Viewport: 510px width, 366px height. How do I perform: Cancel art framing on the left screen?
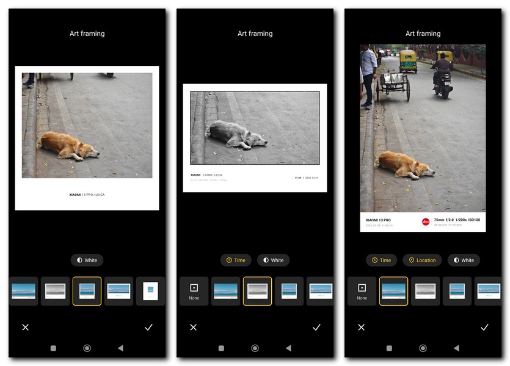click(x=26, y=328)
